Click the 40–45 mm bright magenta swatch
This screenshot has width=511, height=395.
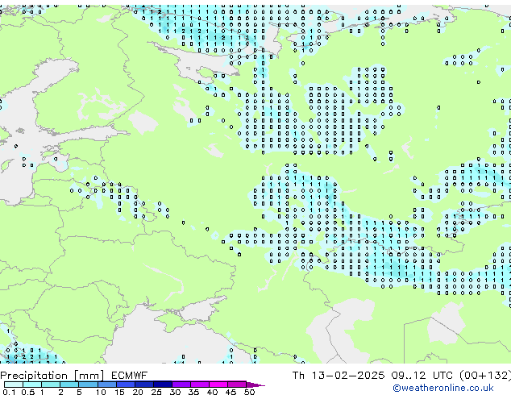(218, 385)
